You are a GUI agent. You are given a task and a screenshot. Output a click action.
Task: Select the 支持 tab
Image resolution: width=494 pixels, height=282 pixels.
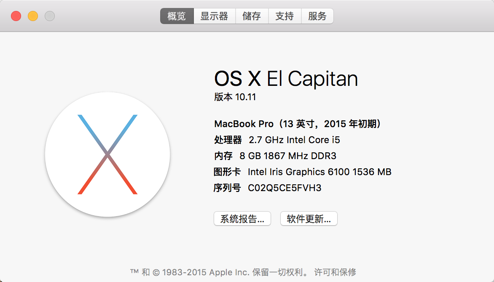click(285, 16)
